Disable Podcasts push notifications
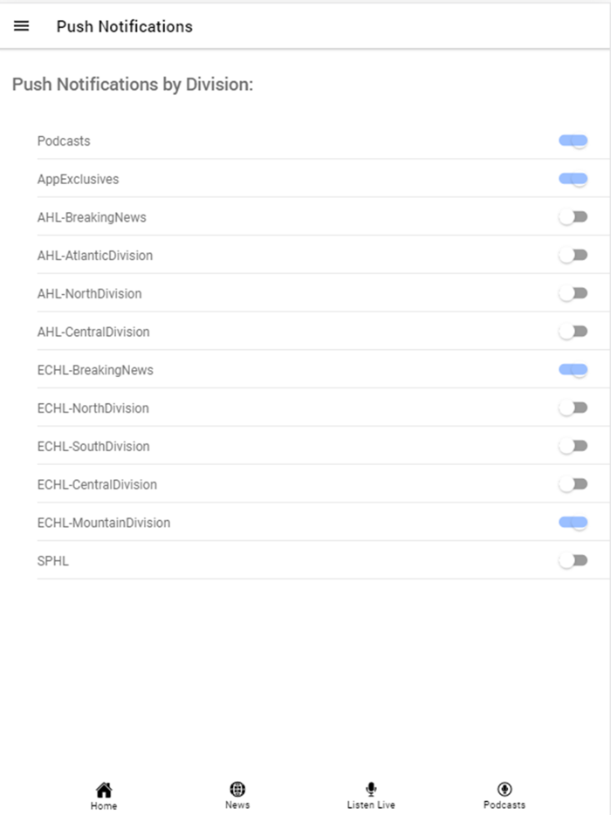 (x=573, y=141)
